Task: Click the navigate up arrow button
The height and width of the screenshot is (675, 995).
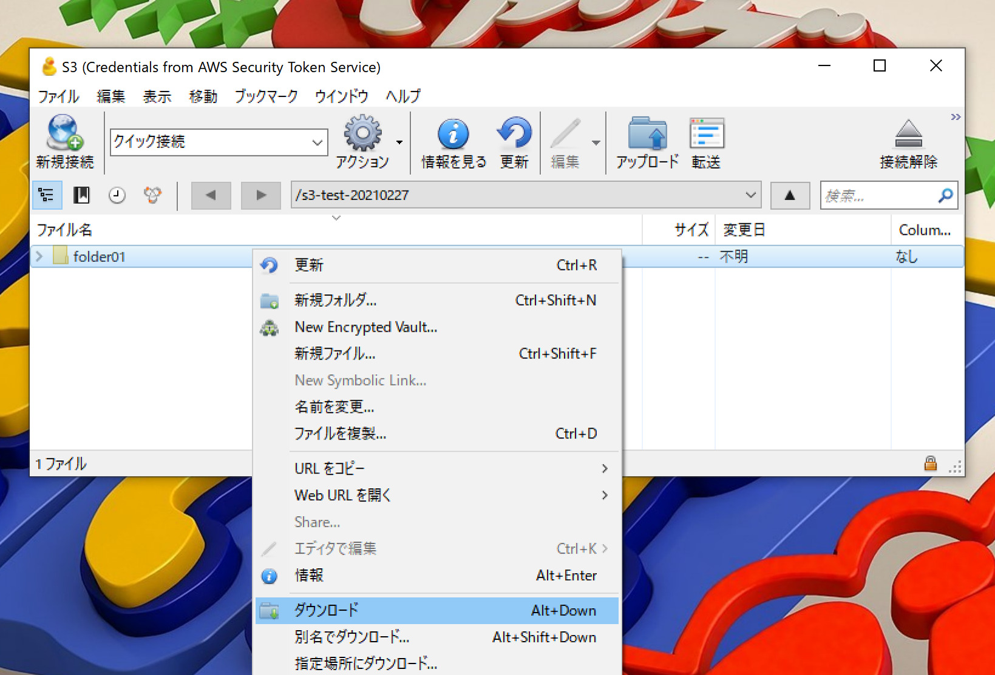Action: pyautogui.click(x=789, y=195)
